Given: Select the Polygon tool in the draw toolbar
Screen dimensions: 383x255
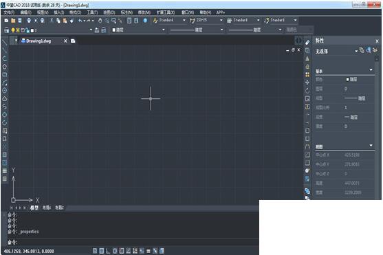Looking at the screenshot, I should click(x=4, y=67).
